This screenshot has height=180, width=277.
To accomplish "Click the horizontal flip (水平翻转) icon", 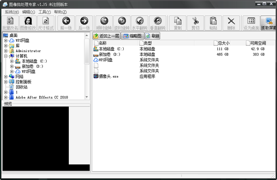I will pos(139,23).
